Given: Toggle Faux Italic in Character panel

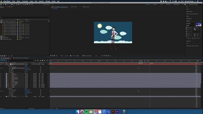Looking at the screenshot, I should [x=190, y=38].
